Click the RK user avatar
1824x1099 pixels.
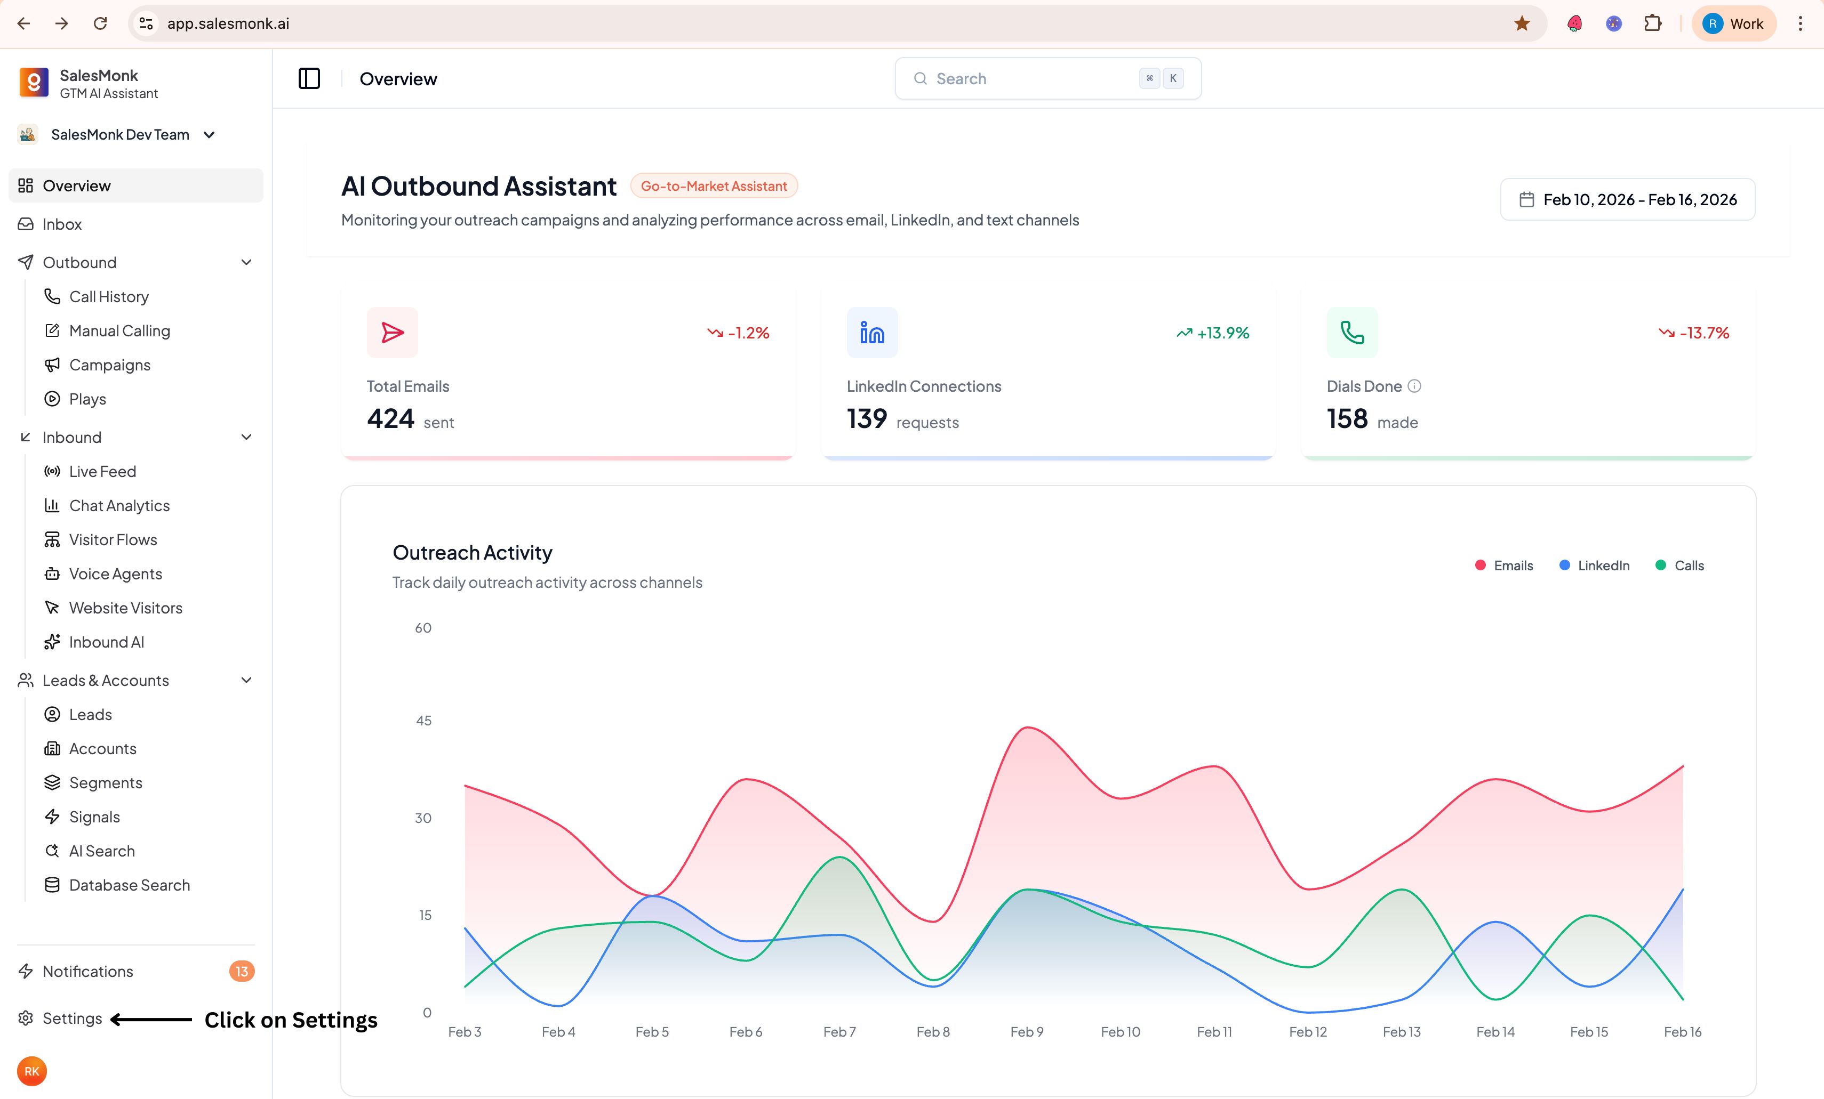pos(32,1071)
